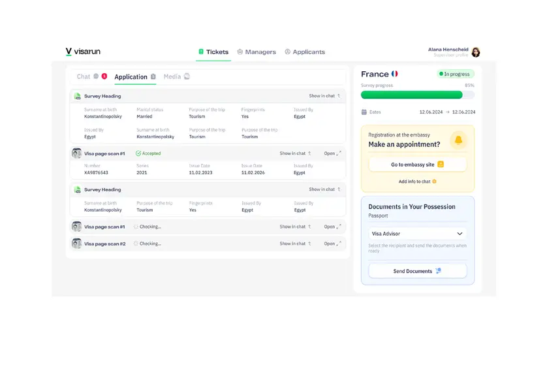Click the first Survey Heading document icon

[77, 96]
